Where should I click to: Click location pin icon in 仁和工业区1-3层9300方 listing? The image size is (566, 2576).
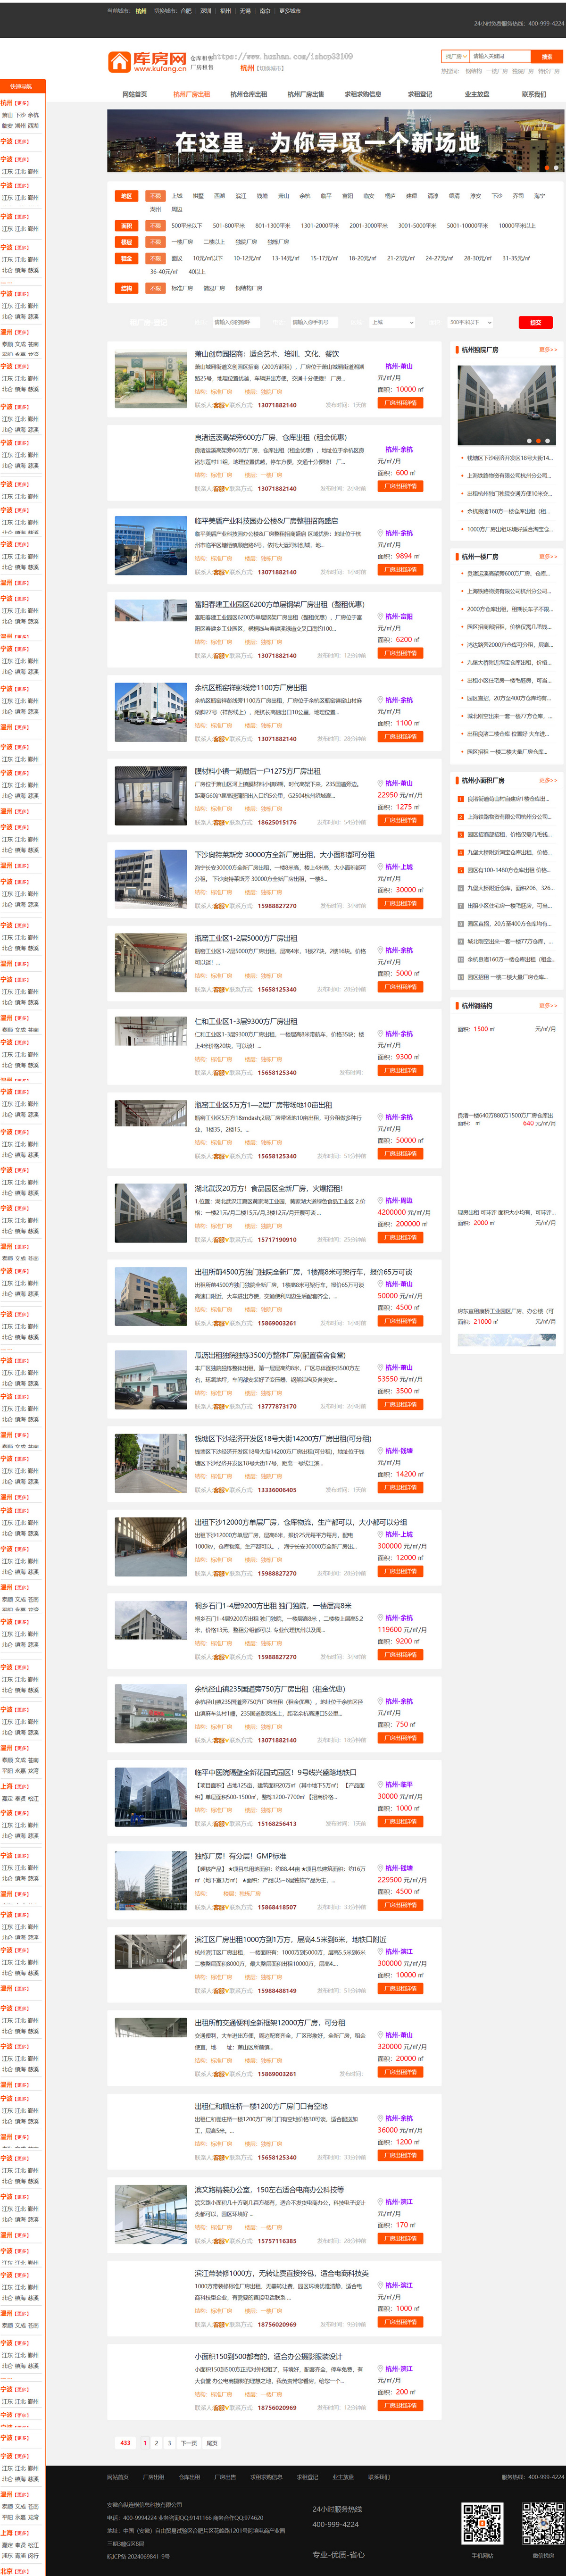coord(380,1033)
